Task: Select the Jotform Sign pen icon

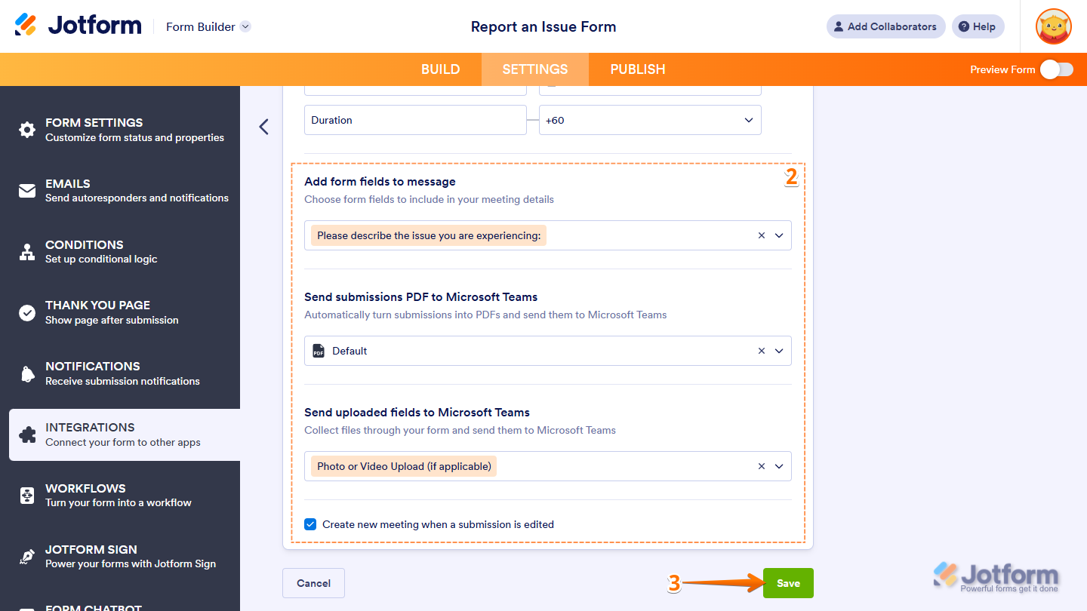Action: click(26, 556)
